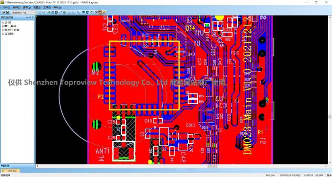This screenshot has width=332, height=177.
Task: Select the 元器件 tree item
Action: pyautogui.click(x=12, y=26)
